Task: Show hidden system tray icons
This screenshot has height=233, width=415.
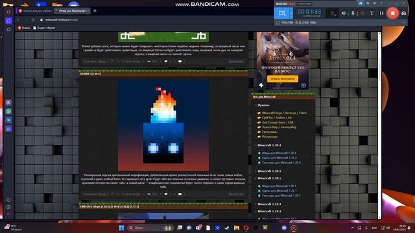Action: 352,228
